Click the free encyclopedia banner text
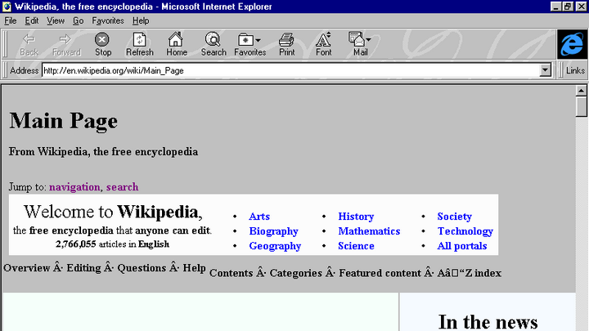The width and height of the screenshot is (589, 331). [71, 230]
